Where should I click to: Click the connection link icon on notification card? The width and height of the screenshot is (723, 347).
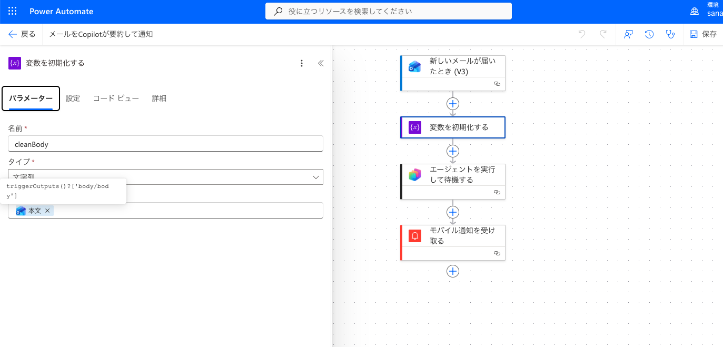tap(497, 253)
